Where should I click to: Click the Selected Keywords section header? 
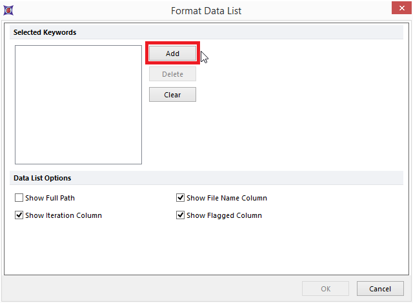click(45, 32)
